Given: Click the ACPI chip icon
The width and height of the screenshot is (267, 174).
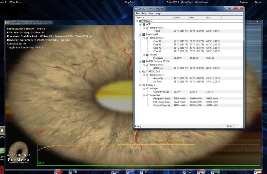Looking at the screenshot, I should (144, 24).
